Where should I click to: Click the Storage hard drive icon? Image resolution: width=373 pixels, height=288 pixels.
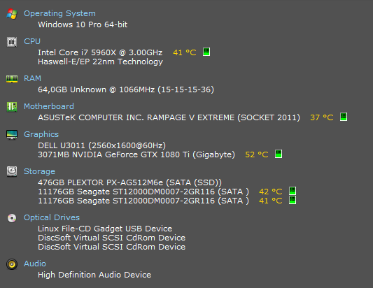[12, 171]
